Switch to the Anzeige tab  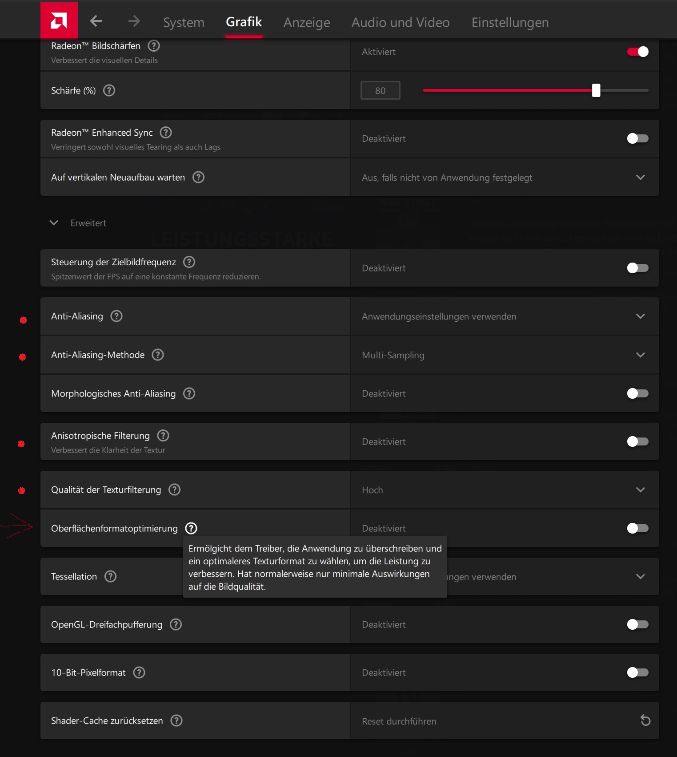point(307,22)
